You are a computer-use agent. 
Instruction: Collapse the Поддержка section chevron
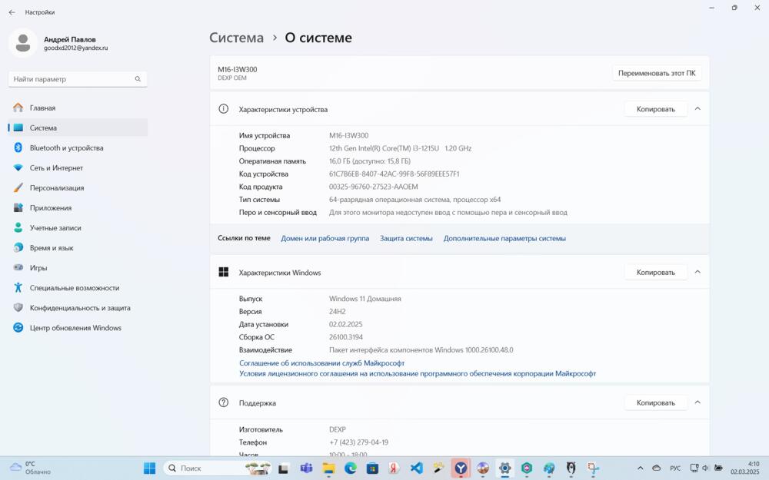697,402
